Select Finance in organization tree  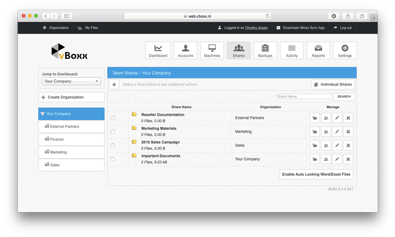tap(71, 139)
